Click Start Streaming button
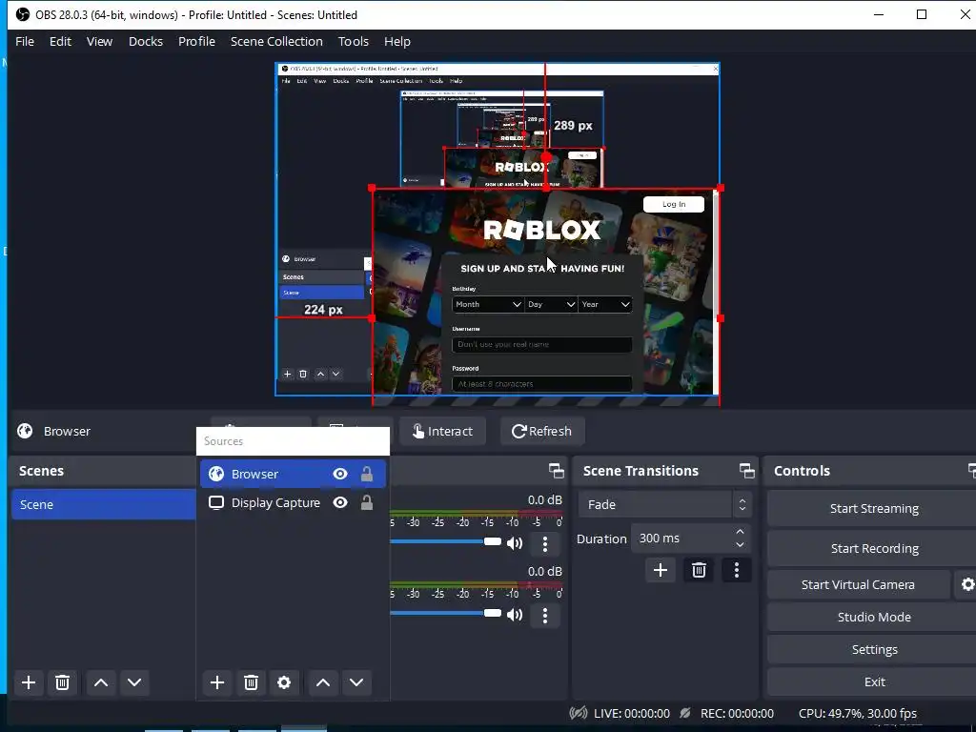The height and width of the screenshot is (732, 976). [x=874, y=509]
